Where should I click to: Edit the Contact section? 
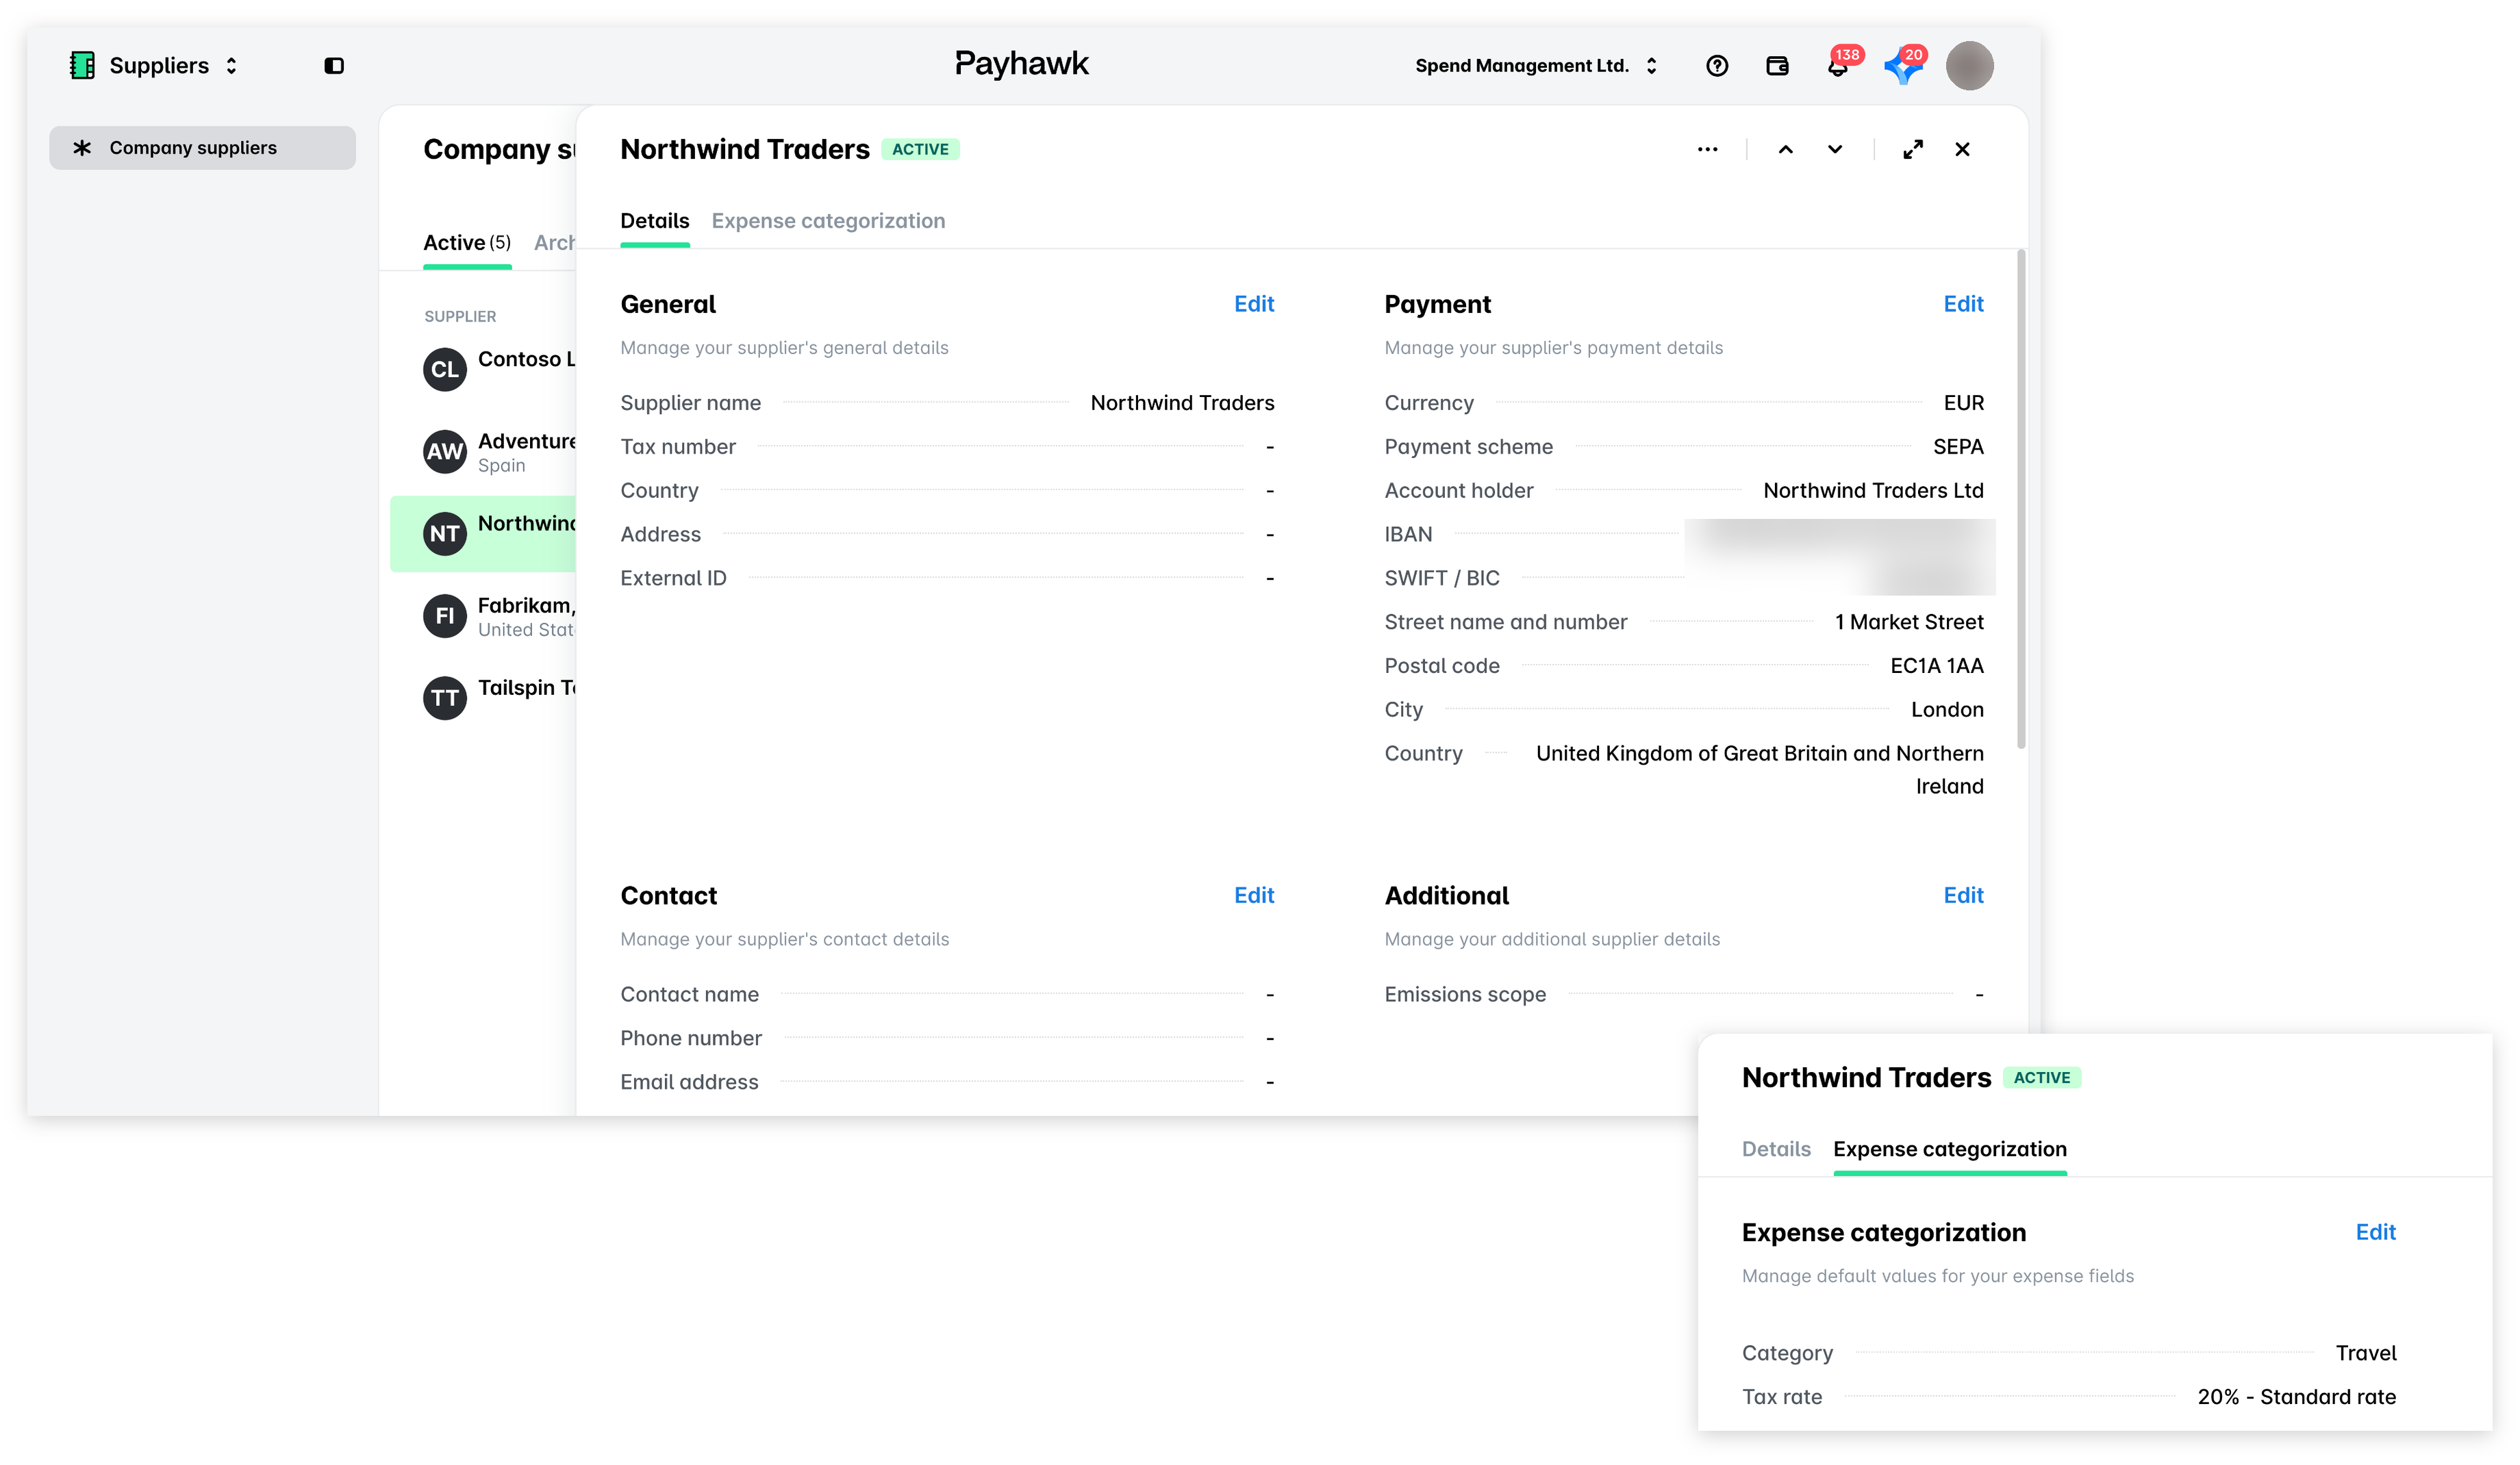click(1253, 895)
